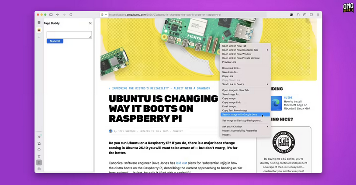
Task: Open Bookmarks from the sidebar star icon
Action: point(39,156)
